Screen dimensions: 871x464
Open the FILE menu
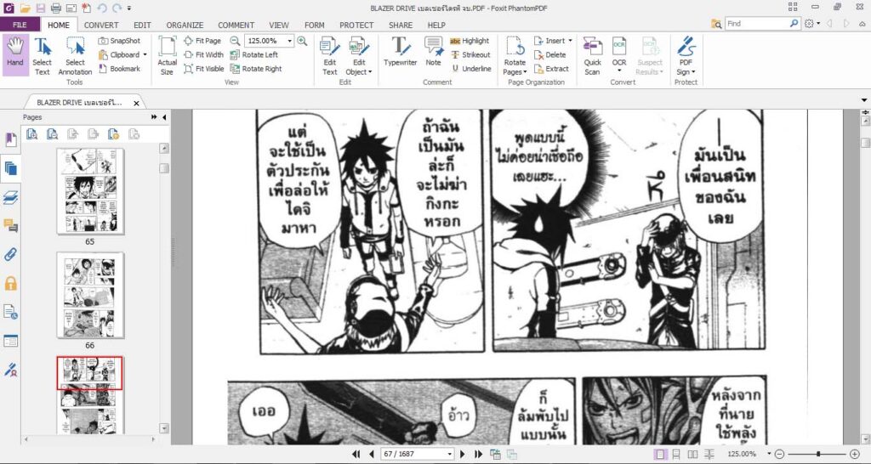(x=20, y=25)
